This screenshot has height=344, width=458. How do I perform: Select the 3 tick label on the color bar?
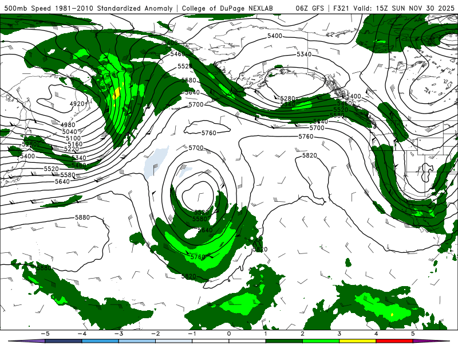[x=339, y=334]
